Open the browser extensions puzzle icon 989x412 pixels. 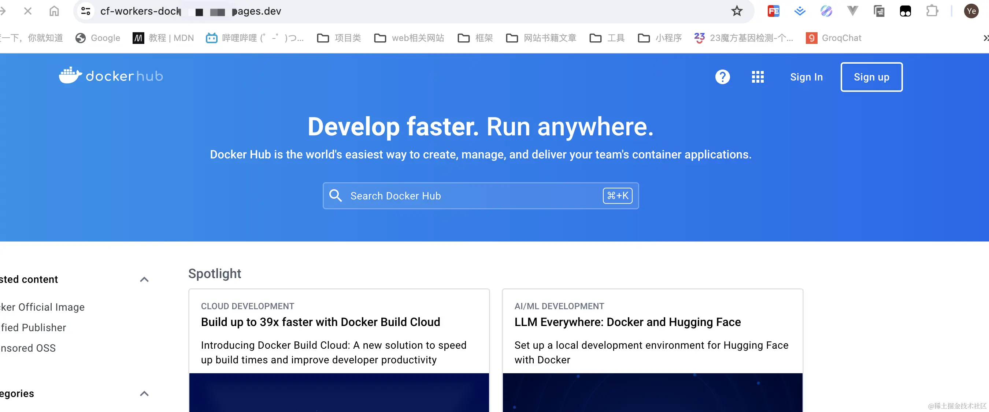click(932, 11)
